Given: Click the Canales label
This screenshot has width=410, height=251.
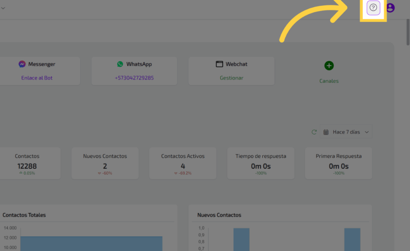Looking at the screenshot, I should [x=329, y=81].
